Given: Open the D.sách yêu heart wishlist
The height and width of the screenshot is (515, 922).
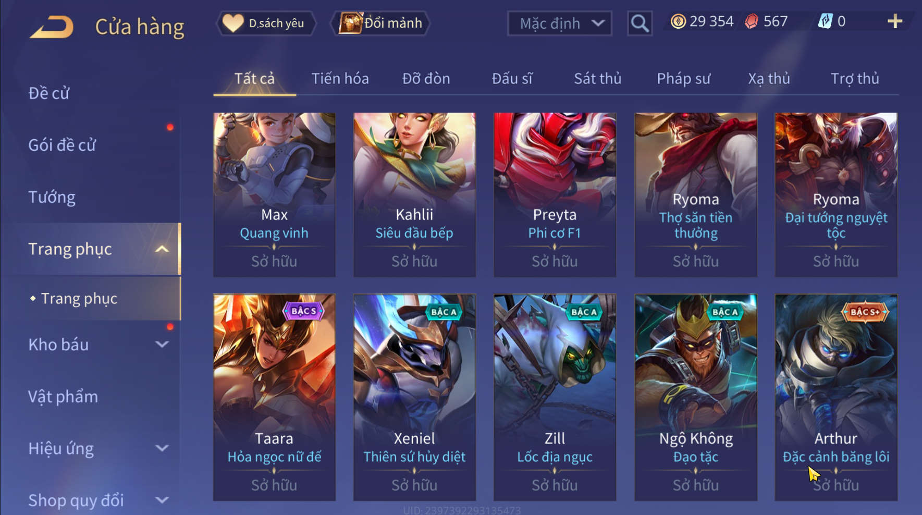Looking at the screenshot, I should tap(266, 23).
